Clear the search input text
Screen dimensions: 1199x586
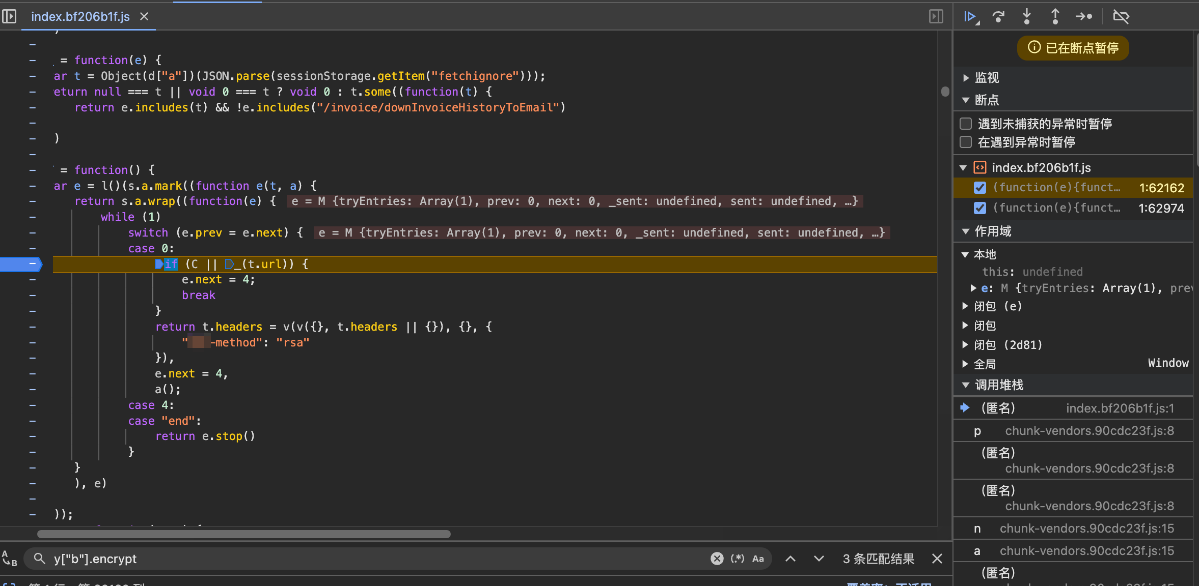tap(717, 559)
